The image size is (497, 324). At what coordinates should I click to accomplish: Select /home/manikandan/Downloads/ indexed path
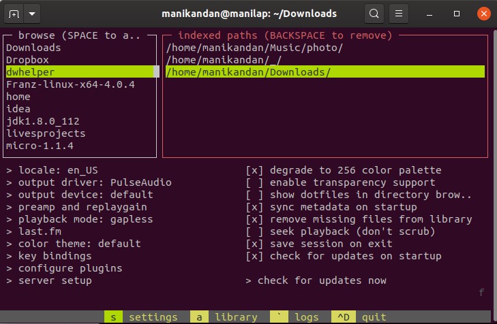click(x=325, y=72)
